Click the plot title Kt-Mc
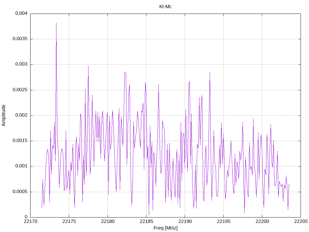 point(165,6)
